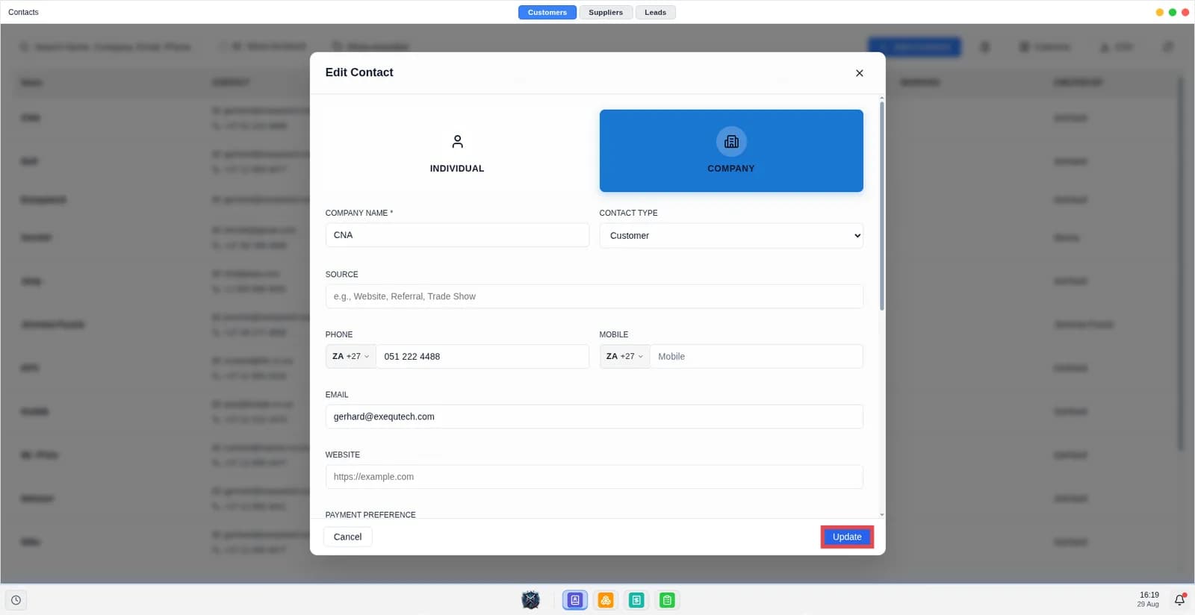Click into the Phone number field
The height and width of the screenshot is (615, 1195).
coord(482,357)
